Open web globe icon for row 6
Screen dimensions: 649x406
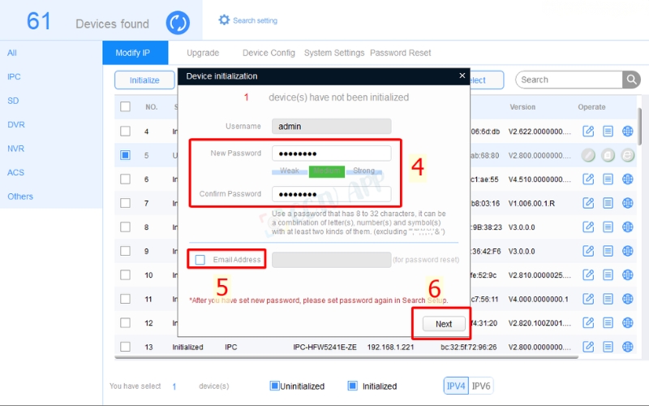627,179
